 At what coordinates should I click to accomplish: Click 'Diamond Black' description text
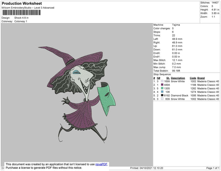click(180, 95)
